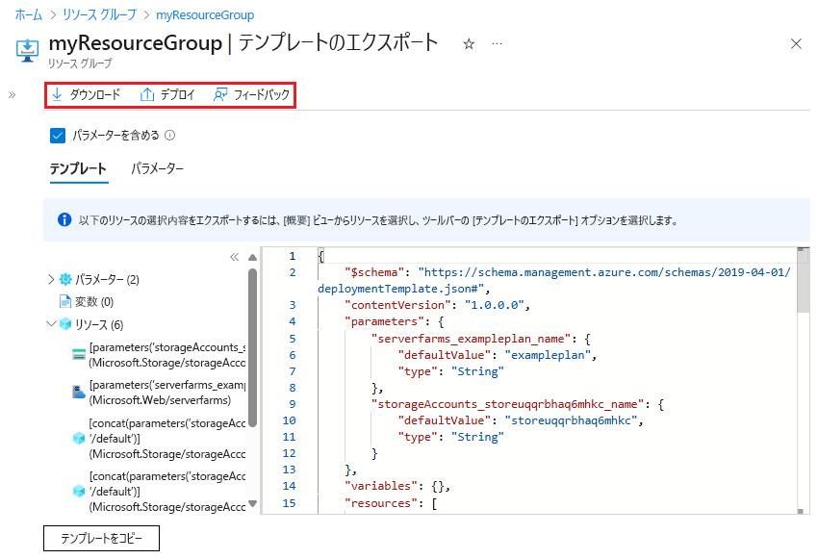Click the feedback person icon
This screenshot has width=818, height=559.
point(220,94)
